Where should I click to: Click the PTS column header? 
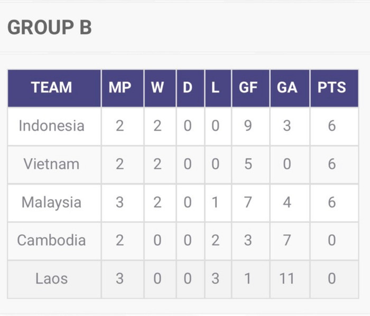[331, 88]
